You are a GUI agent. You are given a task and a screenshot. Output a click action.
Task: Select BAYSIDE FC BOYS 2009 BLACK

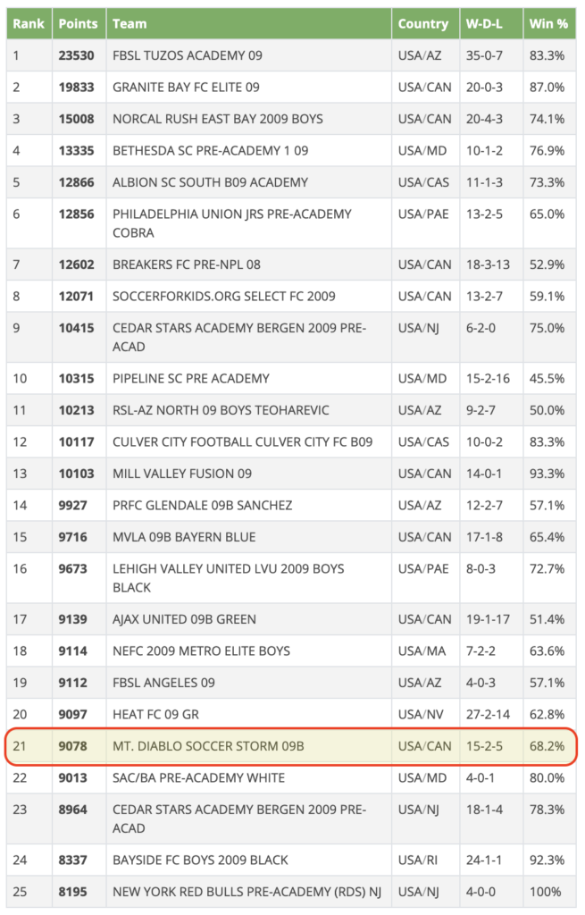pyautogui.click(x=200, y=860)
